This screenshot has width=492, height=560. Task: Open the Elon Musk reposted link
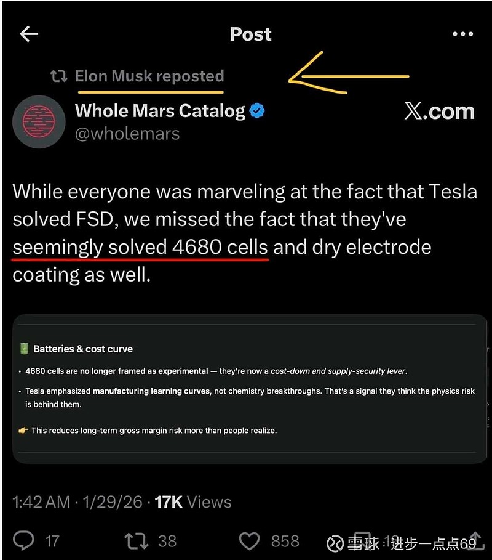(149, 76)
